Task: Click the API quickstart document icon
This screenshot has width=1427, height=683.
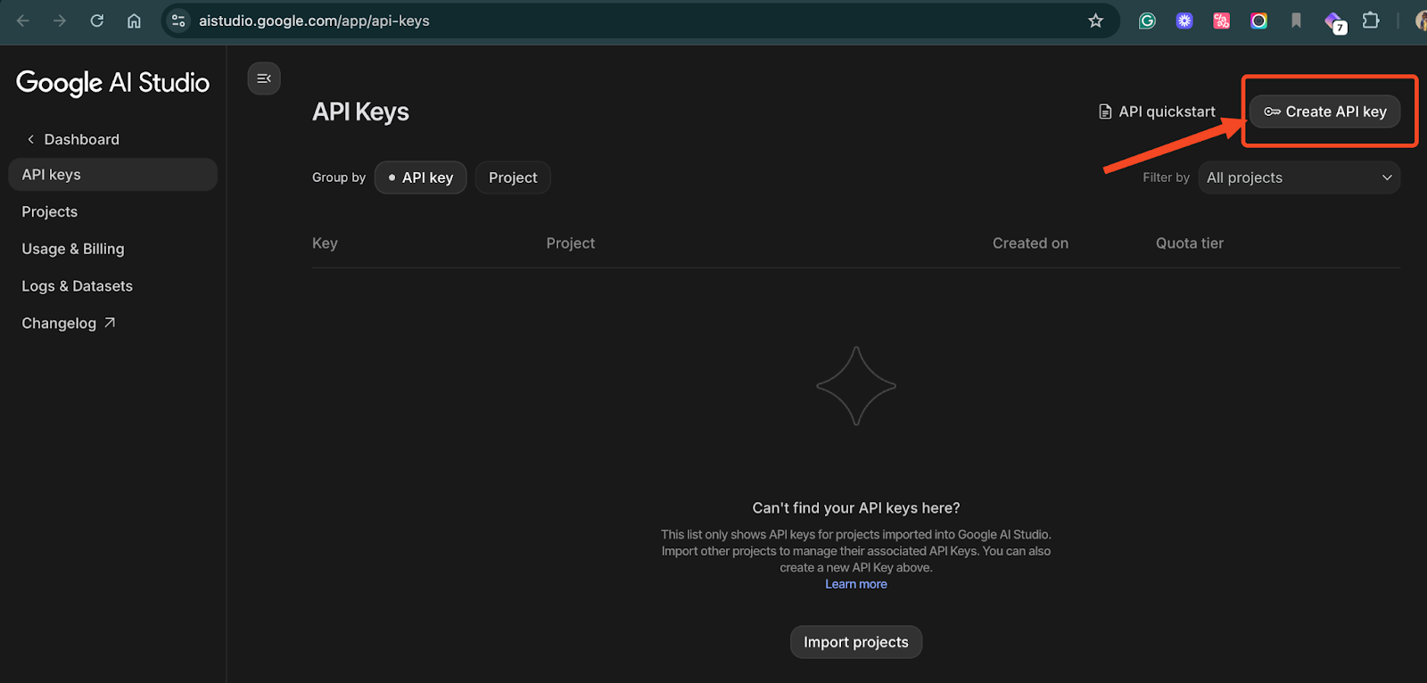Action: click(x=1105, y=111)
